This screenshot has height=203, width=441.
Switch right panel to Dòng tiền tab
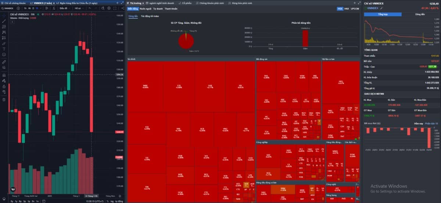pyautogui.click(x=420, y=14)
